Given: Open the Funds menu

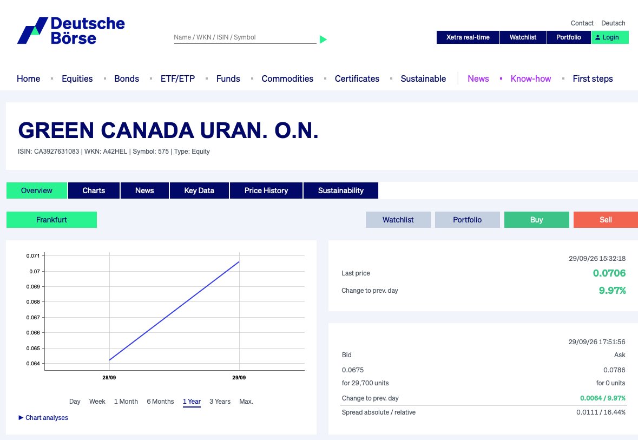Looking at the screenshot, I should (228, 78).
